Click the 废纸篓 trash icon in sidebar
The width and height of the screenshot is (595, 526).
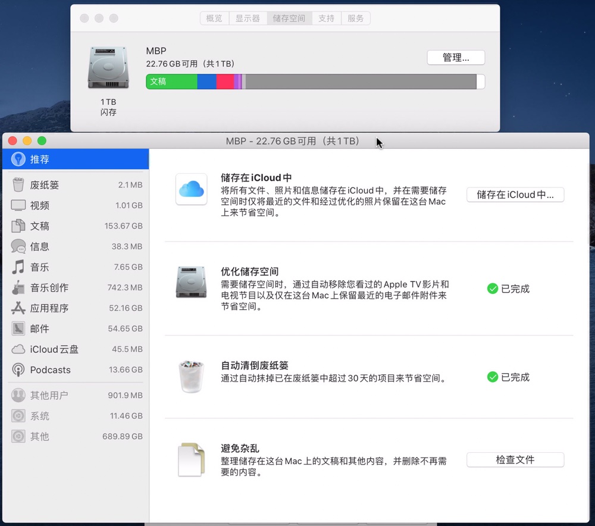18,185
